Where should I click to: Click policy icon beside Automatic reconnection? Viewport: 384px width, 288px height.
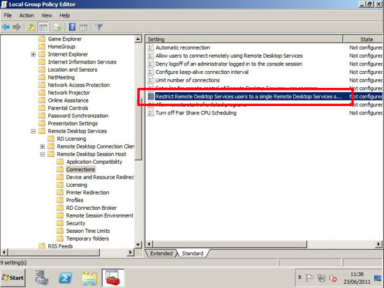point(151,47)
